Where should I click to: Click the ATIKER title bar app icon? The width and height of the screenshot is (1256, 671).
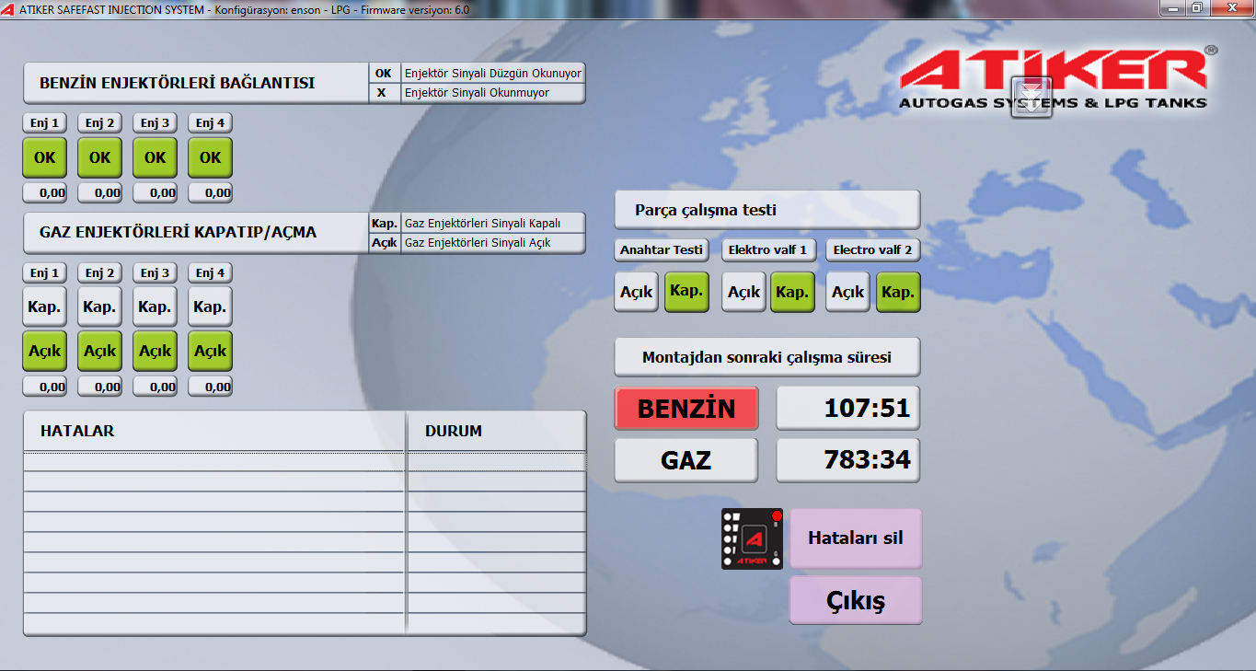coord(9,9)
